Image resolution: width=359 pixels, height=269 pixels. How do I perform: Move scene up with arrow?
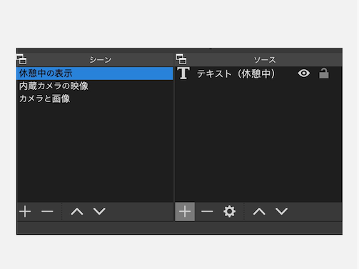click(77, 211)
